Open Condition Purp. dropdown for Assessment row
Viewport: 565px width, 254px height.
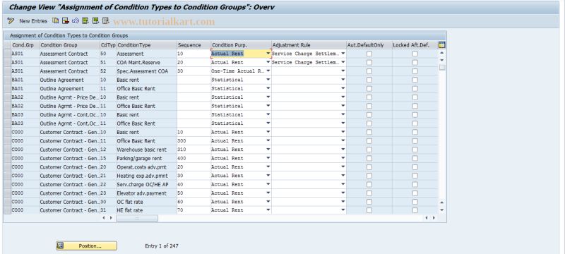pyautogui.click(x=268, y=54)
